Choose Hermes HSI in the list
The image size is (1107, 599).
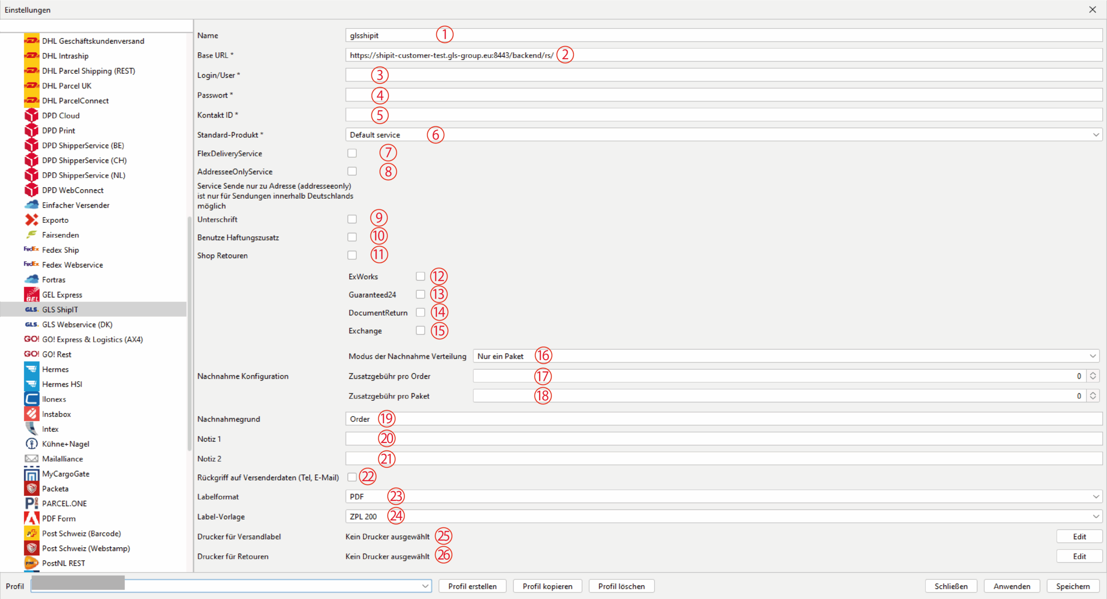[62, 384]
